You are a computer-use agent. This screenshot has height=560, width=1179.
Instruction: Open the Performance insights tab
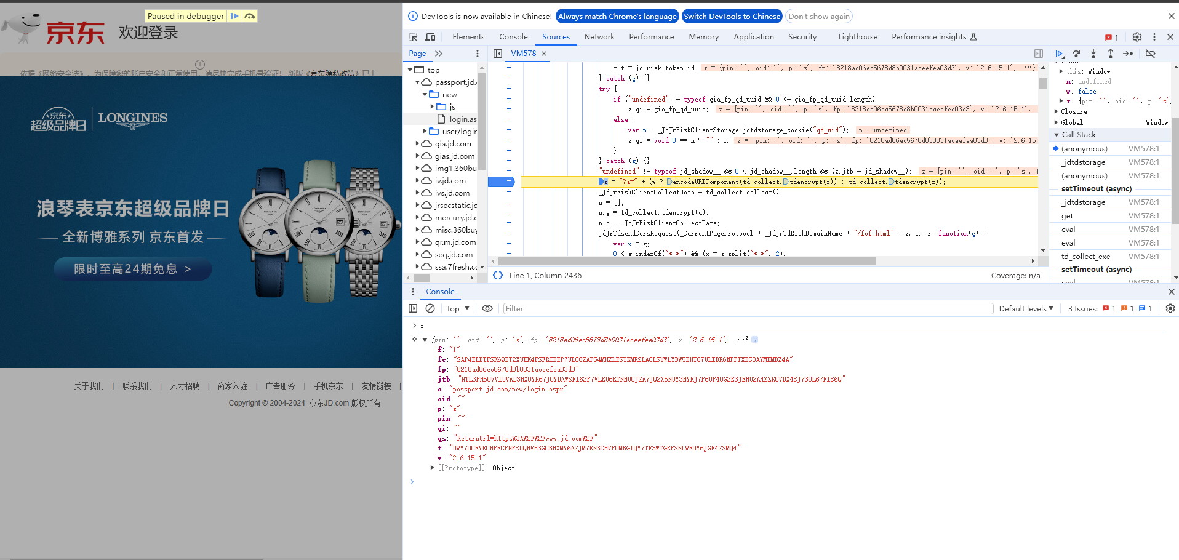coord(934,37)
